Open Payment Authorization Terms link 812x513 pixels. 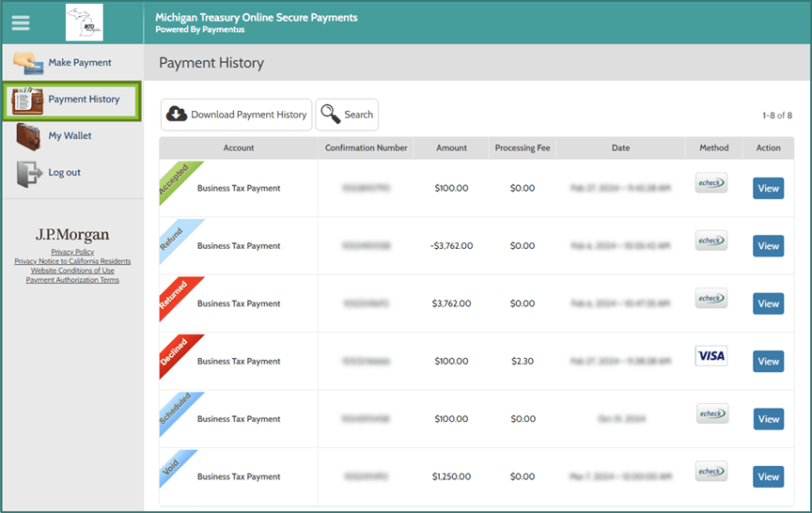72,280
